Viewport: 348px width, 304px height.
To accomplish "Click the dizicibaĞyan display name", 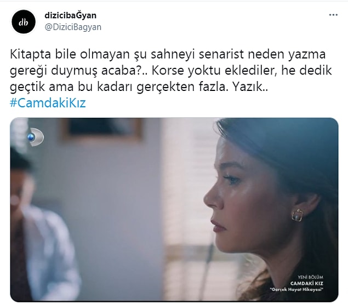I will (x=71, y=15).
